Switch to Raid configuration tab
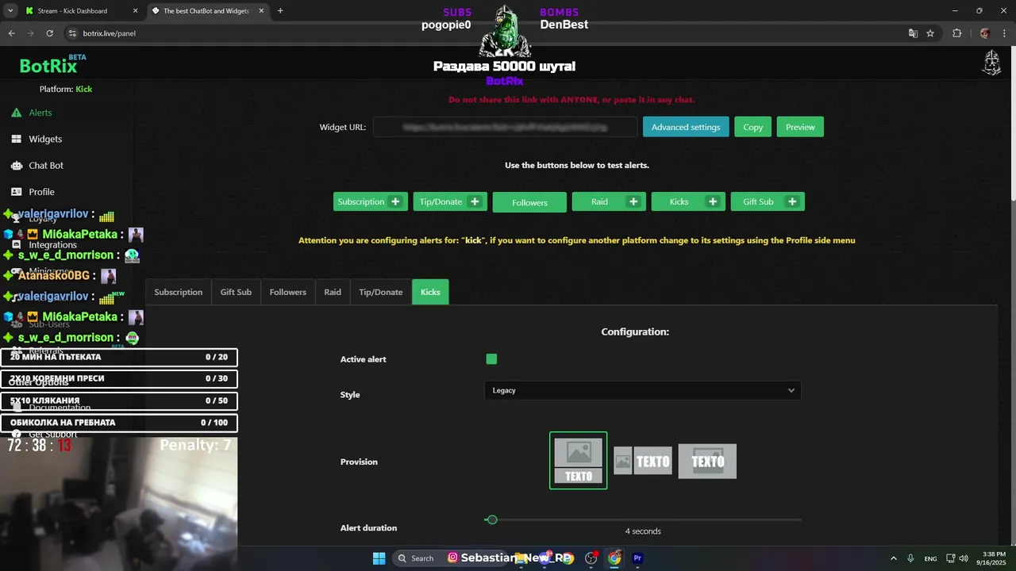This screenshot has width=1016, height=571. coord(333,292)
